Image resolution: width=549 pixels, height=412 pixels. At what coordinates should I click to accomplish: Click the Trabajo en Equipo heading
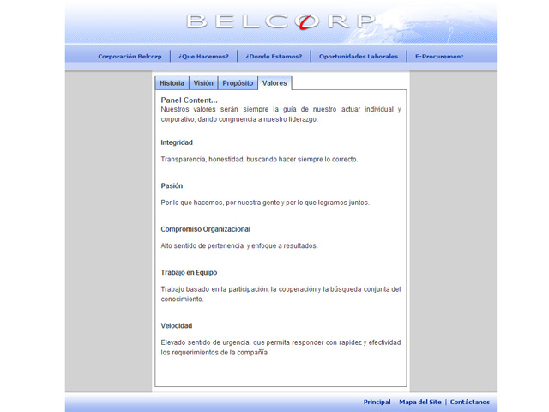click(x=189, y=272)
